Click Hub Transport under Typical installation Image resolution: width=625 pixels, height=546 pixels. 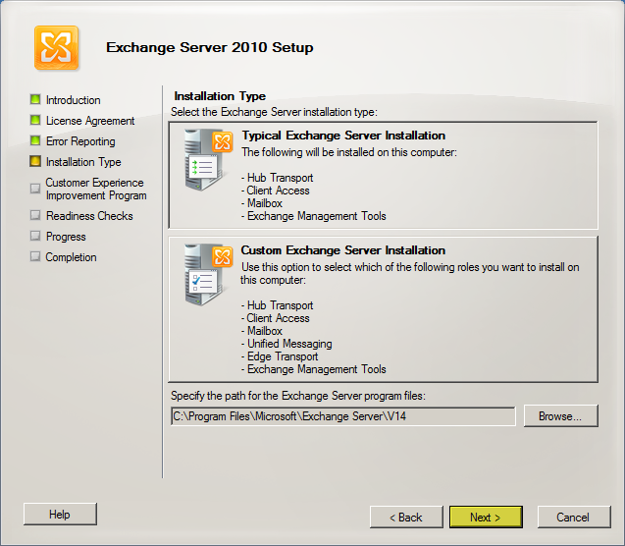pos(280,178)
